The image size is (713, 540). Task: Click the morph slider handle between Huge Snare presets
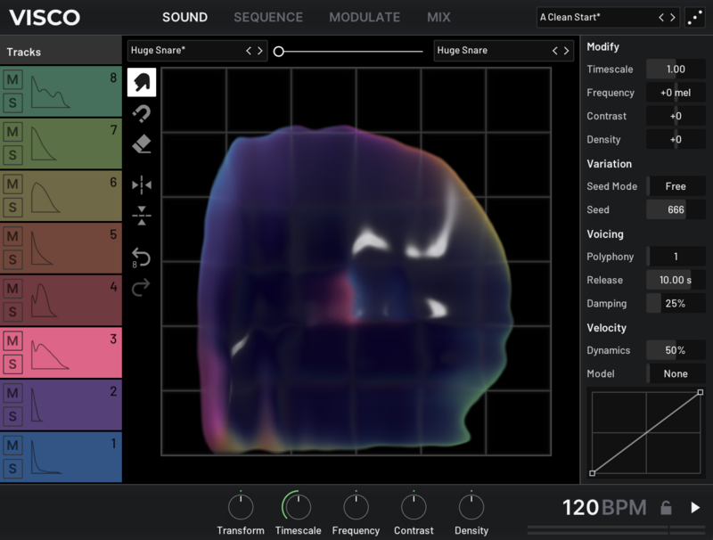point(279,52)
